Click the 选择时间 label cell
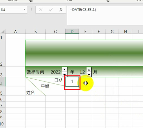The height and width of the screenshot is (128, 143). (x=35, y=72)
